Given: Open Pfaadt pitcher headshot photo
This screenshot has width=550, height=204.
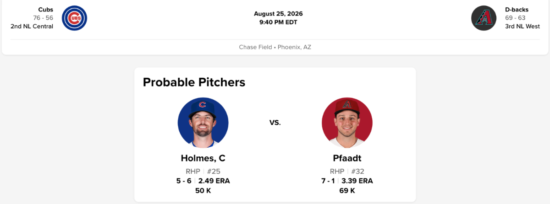Looking at the screenshot, I should click(x=347, y=123).
